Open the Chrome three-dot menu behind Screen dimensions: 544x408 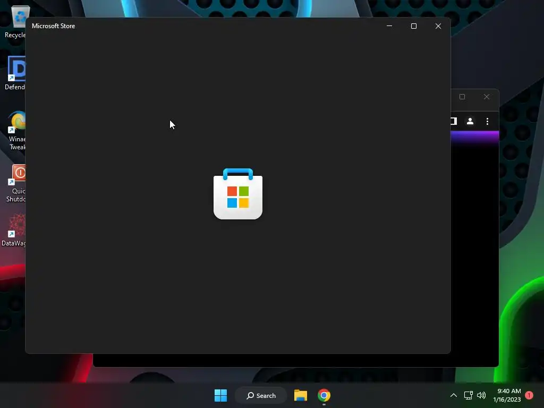tap(488, 121)
